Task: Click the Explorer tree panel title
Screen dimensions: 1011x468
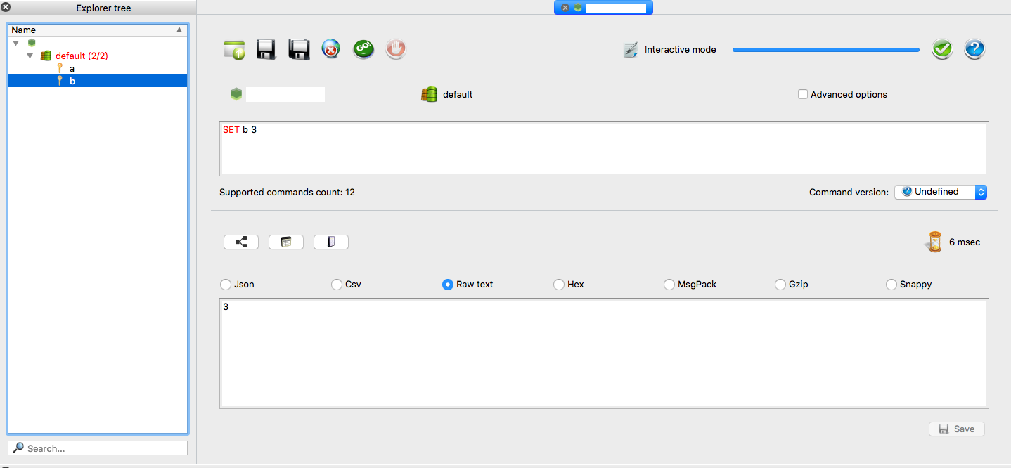Action: (103, 8)
